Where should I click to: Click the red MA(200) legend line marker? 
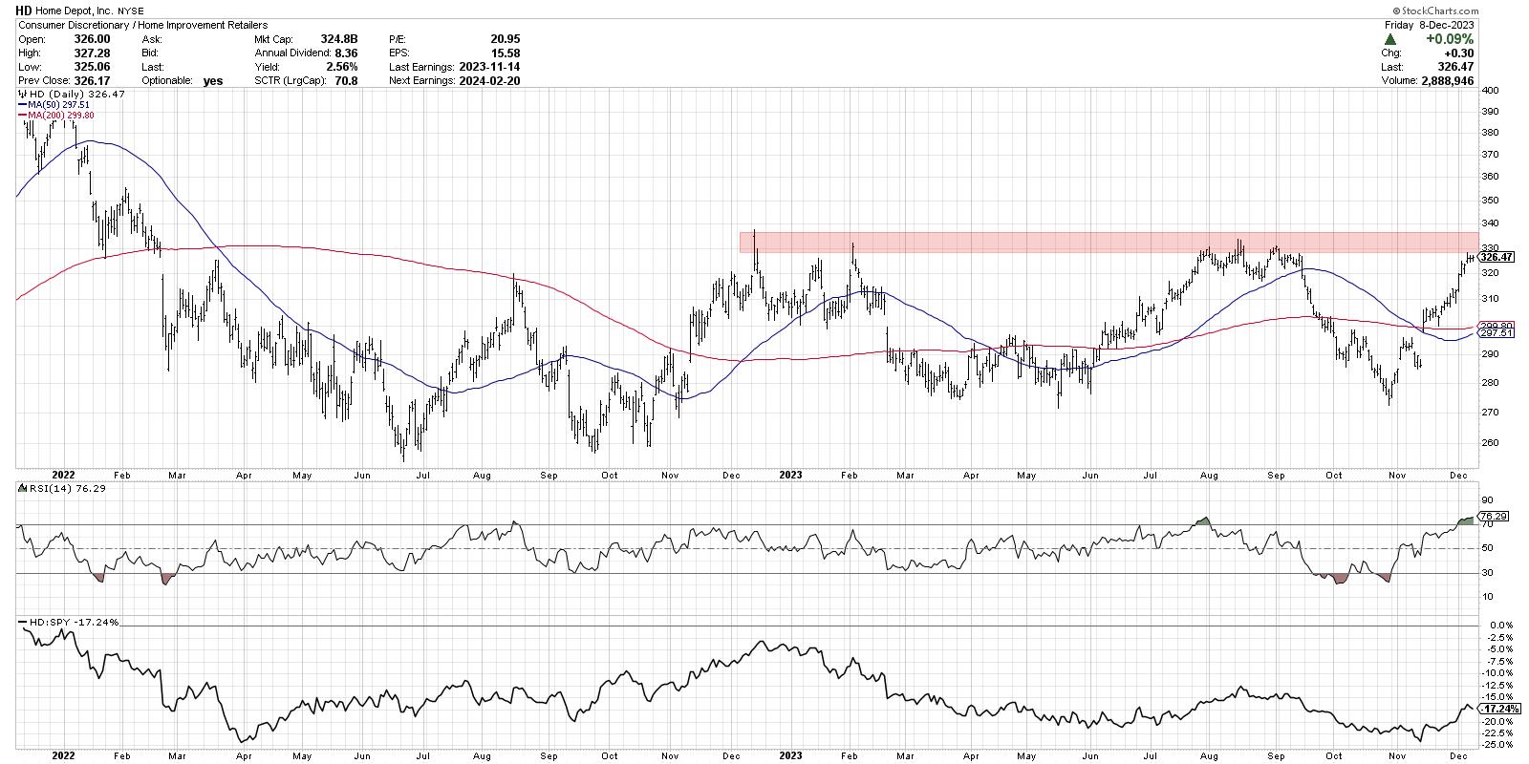[22, 115]
